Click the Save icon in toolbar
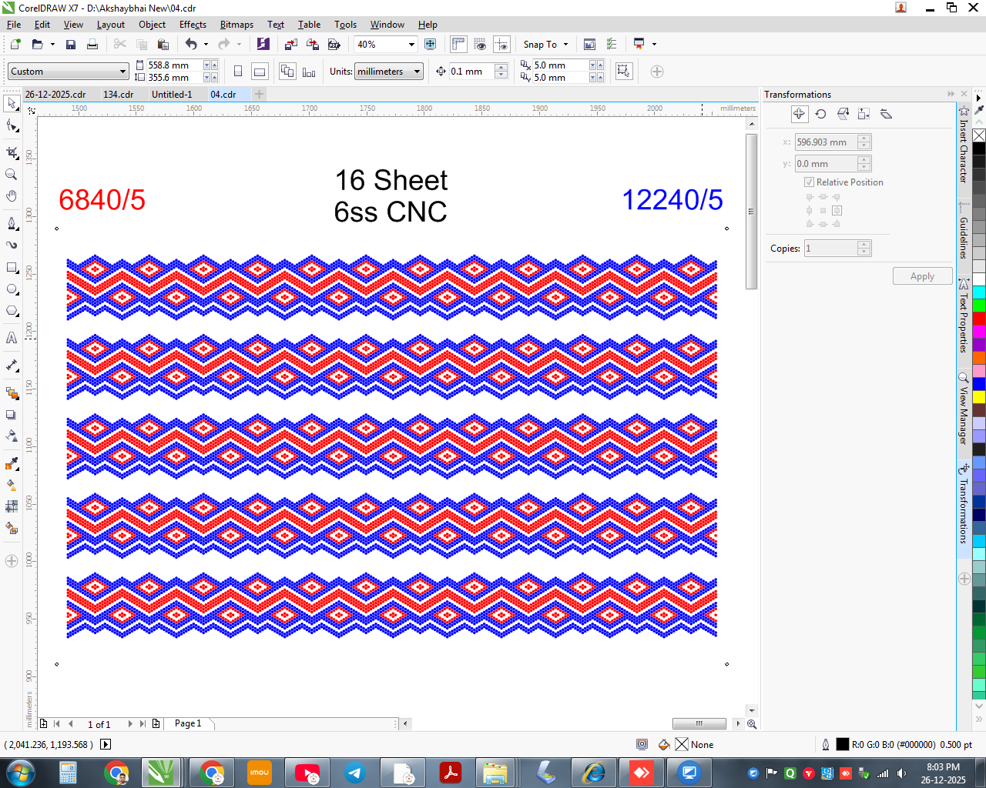Viewport: 986px width, 788px height. pyautogui.click(x=71, y=45)
